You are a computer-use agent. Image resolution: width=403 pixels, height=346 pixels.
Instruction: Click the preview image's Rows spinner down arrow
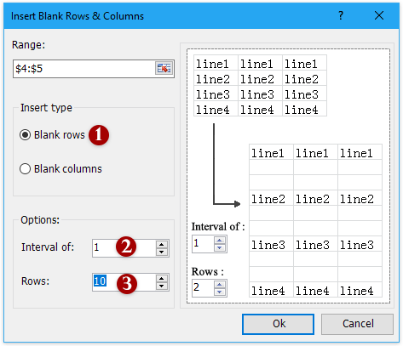pos(220,292)
